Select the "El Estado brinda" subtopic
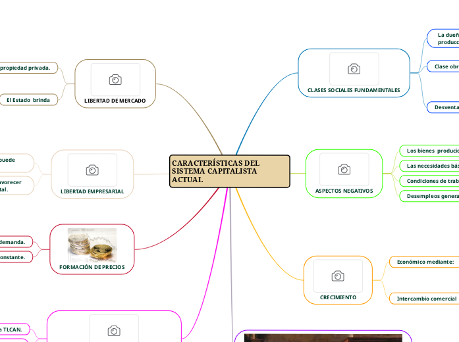 [x=28, y=100]
